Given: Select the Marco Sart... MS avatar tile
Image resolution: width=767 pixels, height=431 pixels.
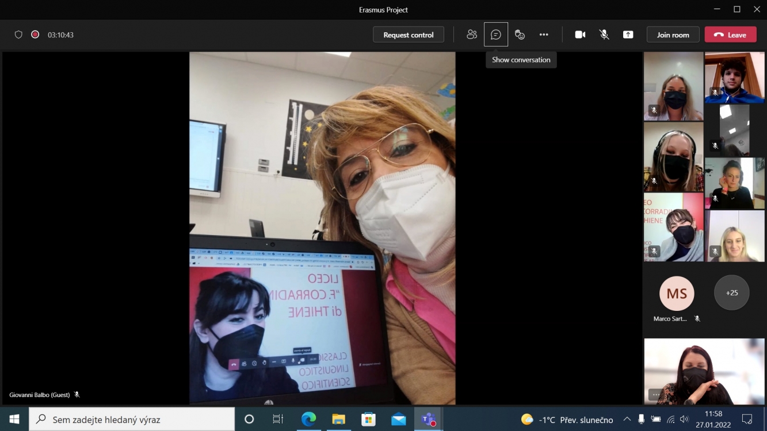Looking at the screenshot, I should tap(677, 294).
